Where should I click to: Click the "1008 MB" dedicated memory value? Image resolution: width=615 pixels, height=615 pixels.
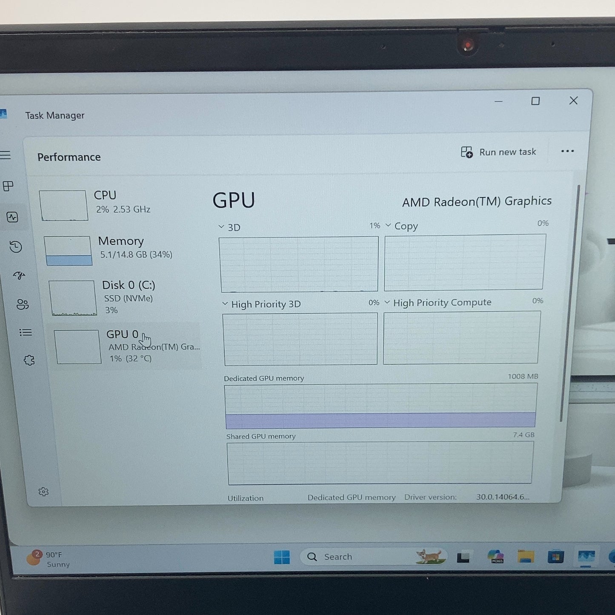tap(523, 376)
